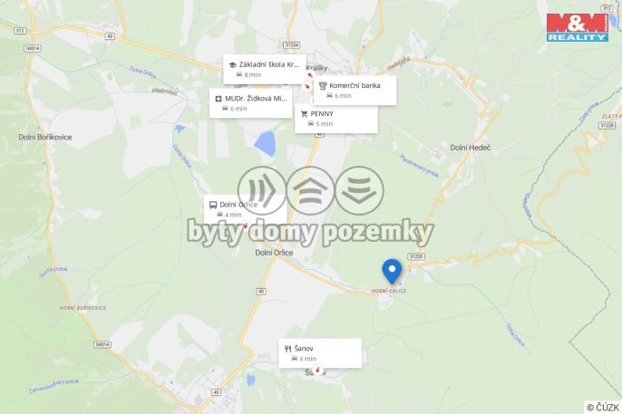This screenshot has width=622, height=414.
Task: Click the Horní Orlice map label
Action: (389, 291)
